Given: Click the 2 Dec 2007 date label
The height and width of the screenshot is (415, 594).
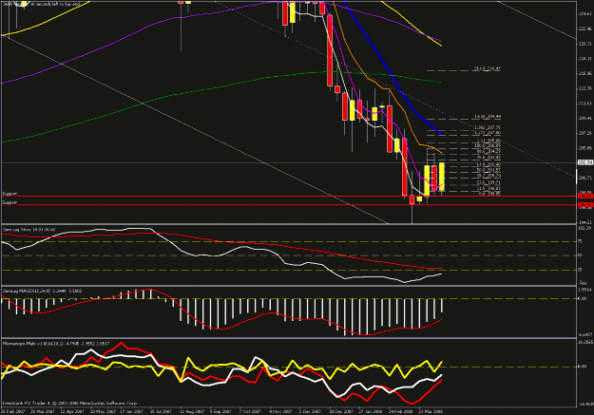Looking at the screenshot, I should (x=310, y=411).
